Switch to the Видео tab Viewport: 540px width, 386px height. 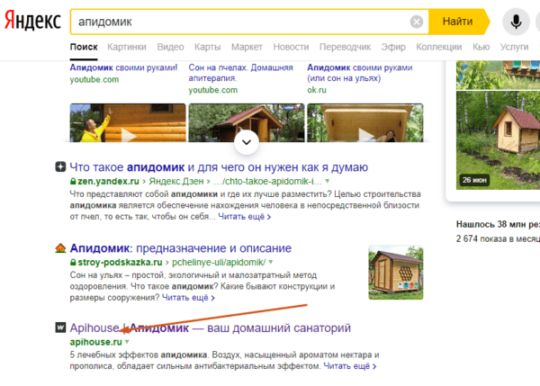click(170, 47)
